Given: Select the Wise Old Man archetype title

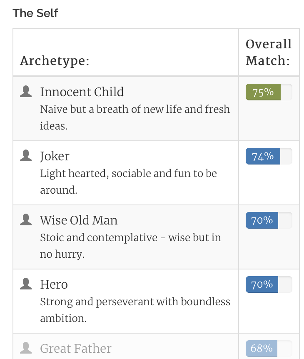Looking at the screenshot, I should (79, 220).
